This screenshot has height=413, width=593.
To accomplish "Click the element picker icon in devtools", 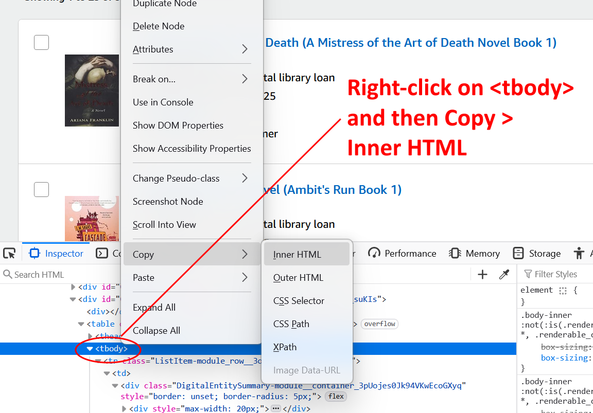I will point(9,253).
